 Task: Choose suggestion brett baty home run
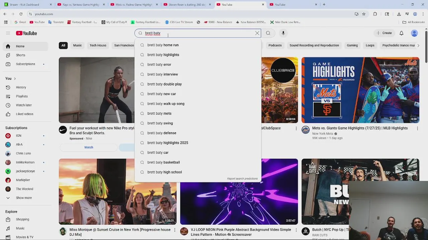point(198,45)
